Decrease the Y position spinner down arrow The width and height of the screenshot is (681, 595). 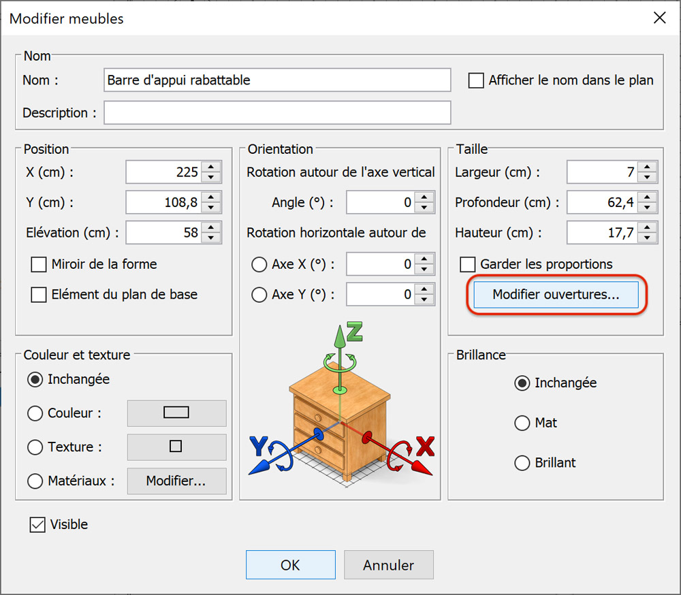click(x=212, y=208)
